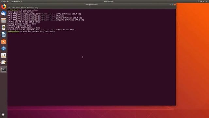Maximize the terminal window
Image resolution: width=209 pixels, height=118 pixels.
173,4
